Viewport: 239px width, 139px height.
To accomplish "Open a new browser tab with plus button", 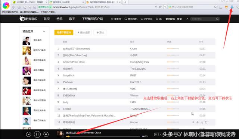I will pos(125,2).
